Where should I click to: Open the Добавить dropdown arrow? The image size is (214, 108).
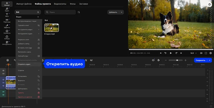tap(122, 12)
